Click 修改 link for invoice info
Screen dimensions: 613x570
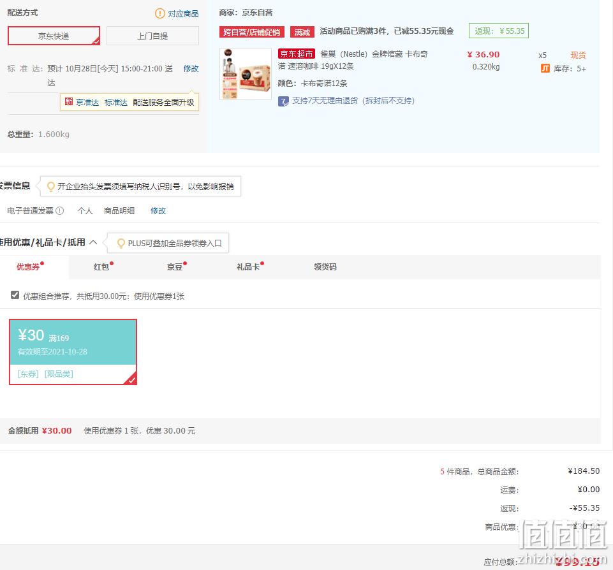[158, 211]
